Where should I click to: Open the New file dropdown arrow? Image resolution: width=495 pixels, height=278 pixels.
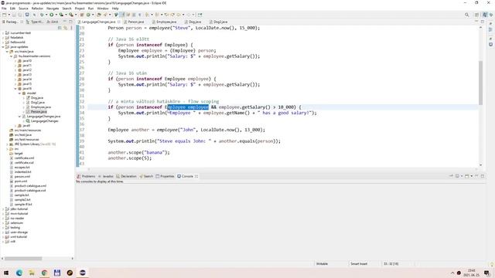pos(9,15)
